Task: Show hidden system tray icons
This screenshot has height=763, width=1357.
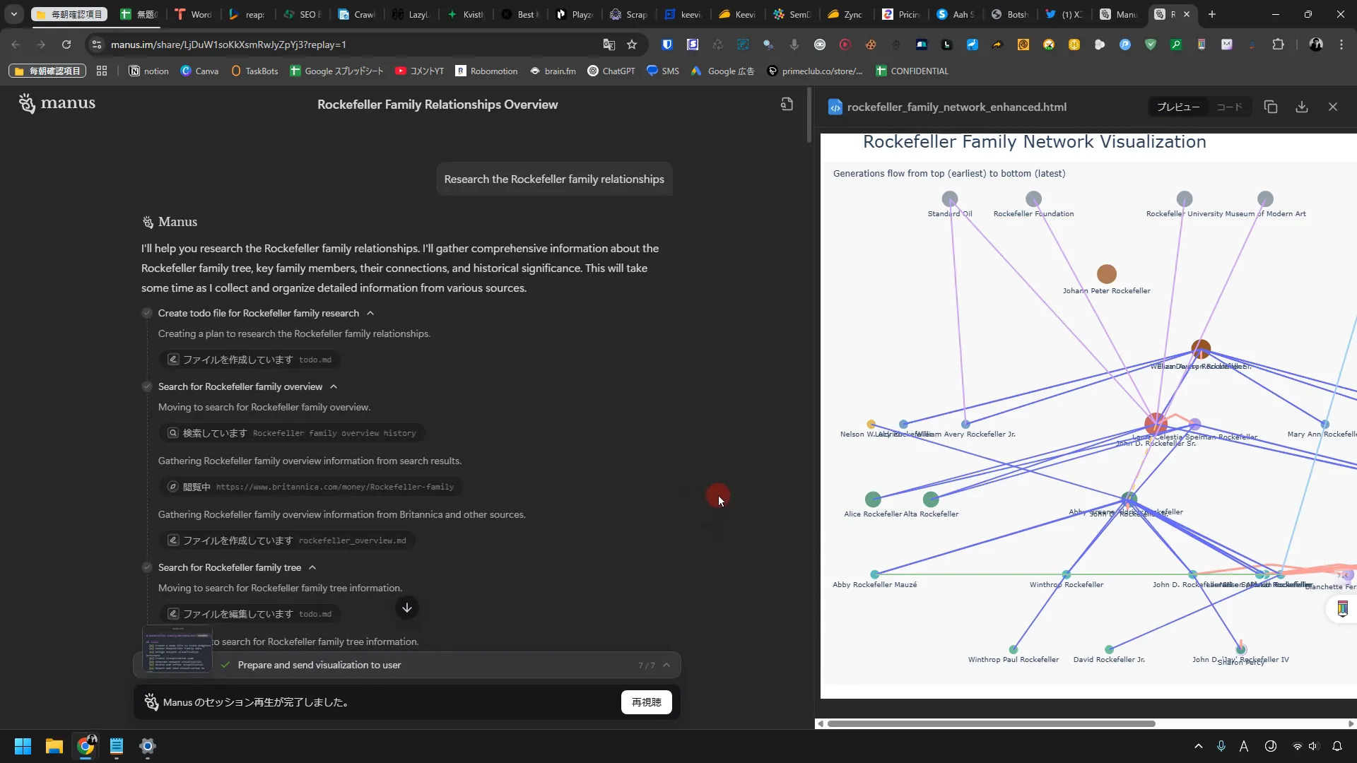Action: [1199, 746]
